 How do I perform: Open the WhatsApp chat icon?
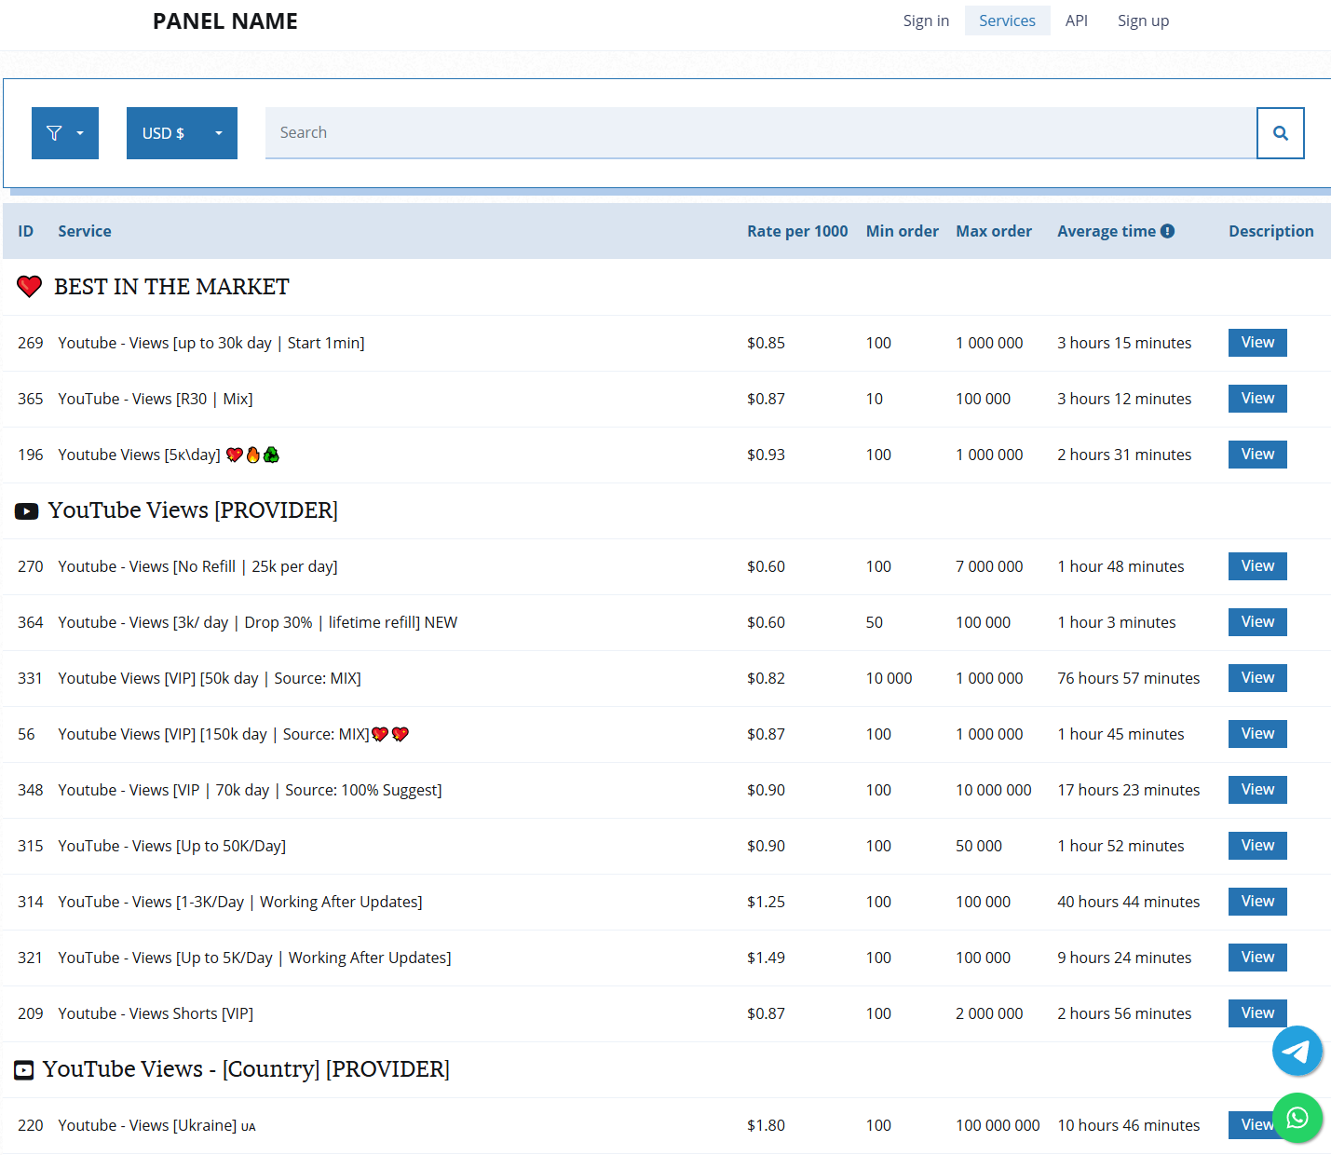point(1297,1118)
